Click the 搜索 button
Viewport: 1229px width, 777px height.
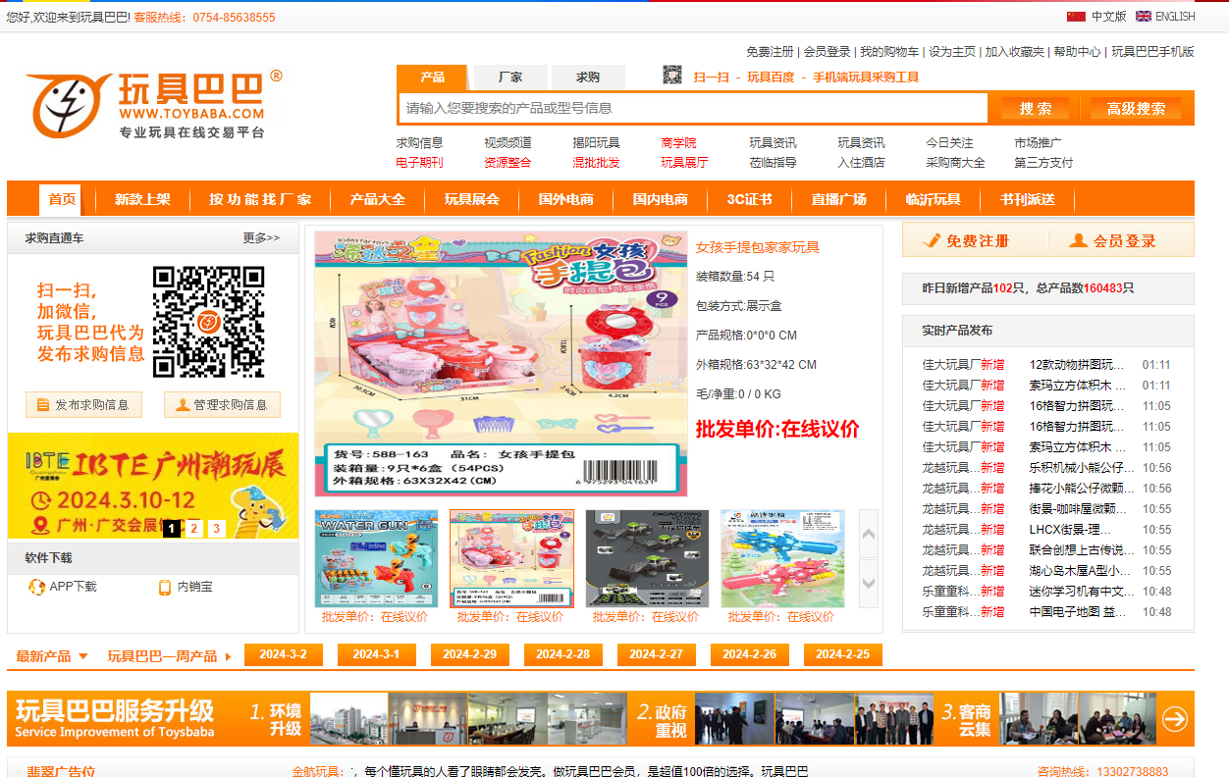(1036, 109)
